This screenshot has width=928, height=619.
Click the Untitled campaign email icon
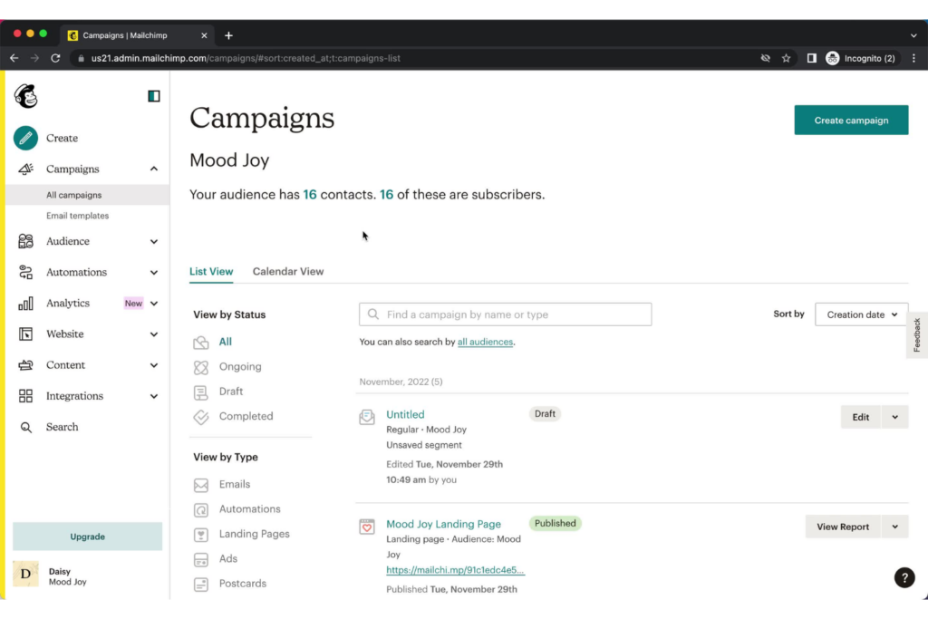pos(367,417)
